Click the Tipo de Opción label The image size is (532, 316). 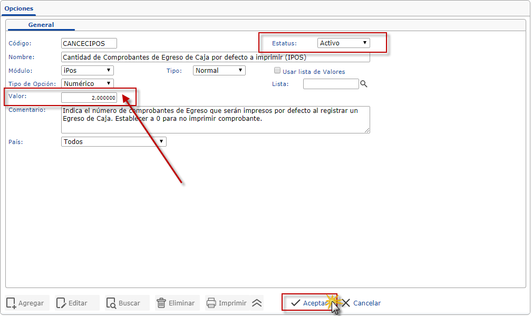pos(32,84)
